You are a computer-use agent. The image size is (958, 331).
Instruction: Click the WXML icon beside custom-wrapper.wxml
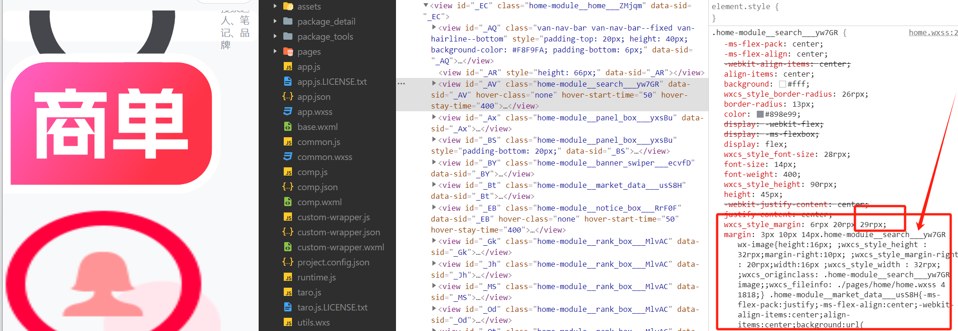tap(288, 247)
